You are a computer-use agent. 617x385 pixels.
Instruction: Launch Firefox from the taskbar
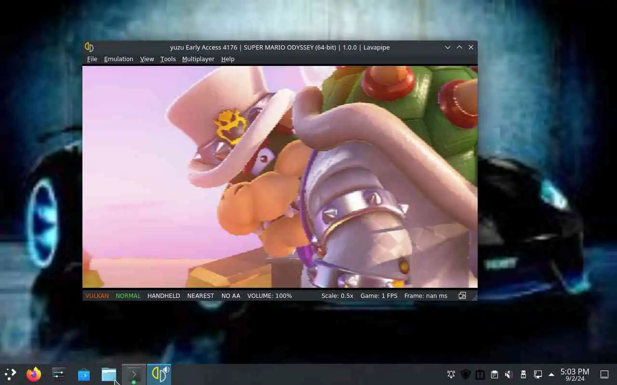(x=34, y=374)
